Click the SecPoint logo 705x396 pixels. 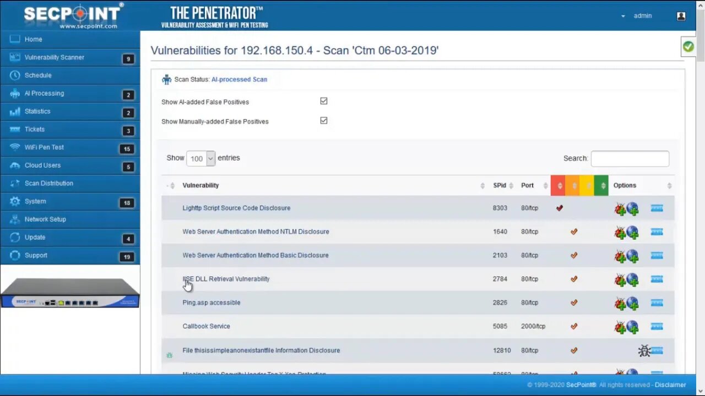pos(73,15)
